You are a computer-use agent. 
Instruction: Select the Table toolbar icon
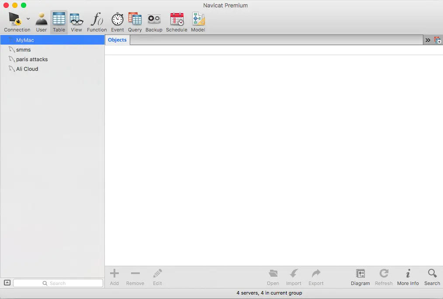(x=59, y=22)
